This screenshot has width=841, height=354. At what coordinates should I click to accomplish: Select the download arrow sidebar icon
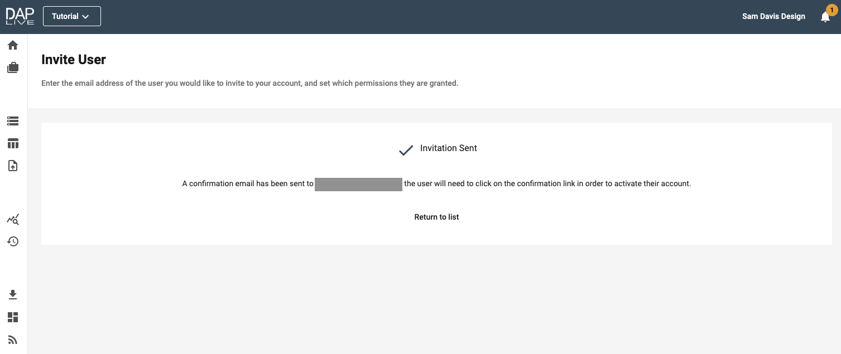tap(13, 295)
